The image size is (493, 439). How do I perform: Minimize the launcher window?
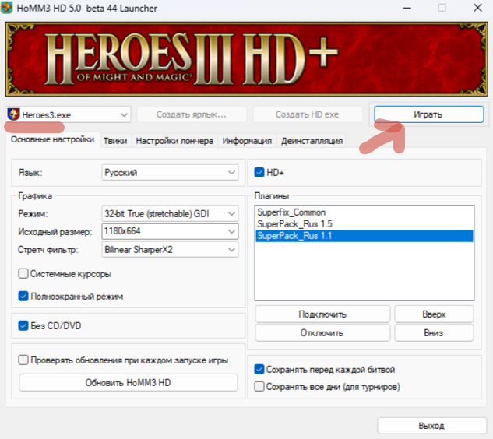click(407, 8)
